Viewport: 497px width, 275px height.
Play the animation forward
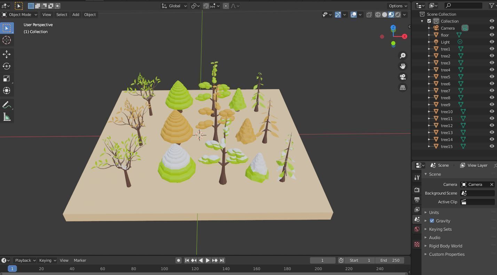(x=208, y=260)
